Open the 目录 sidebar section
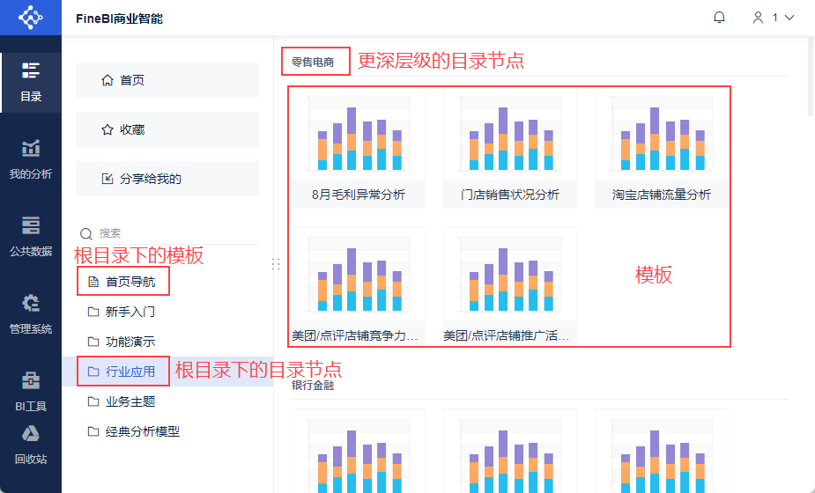The image size is (815, 493). click(x=31, y=83)
